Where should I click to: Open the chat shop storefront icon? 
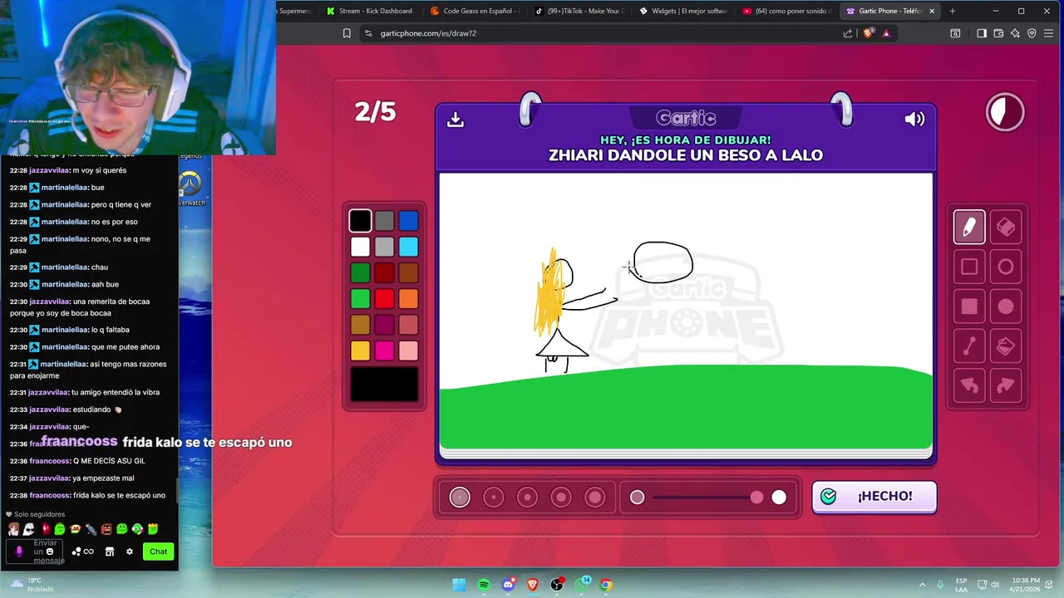109,551
